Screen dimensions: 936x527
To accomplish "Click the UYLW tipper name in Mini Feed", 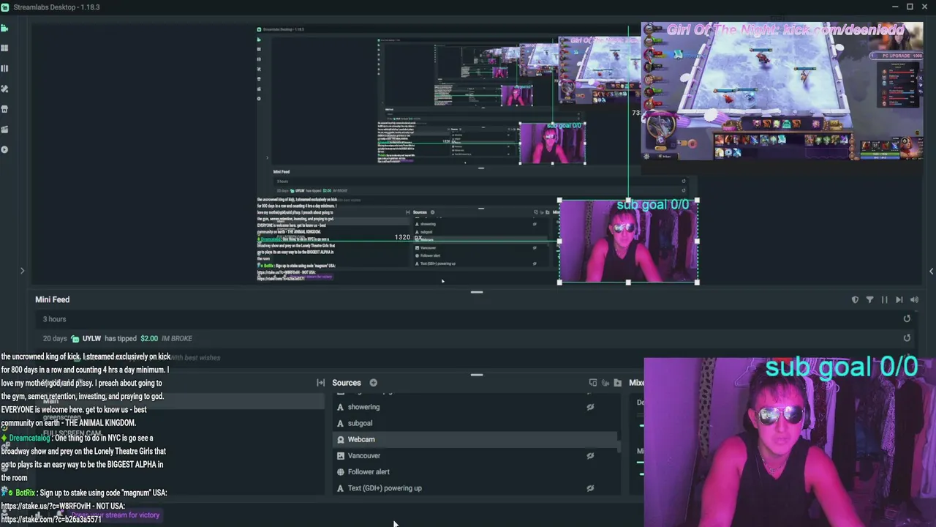I will point(91,338).
